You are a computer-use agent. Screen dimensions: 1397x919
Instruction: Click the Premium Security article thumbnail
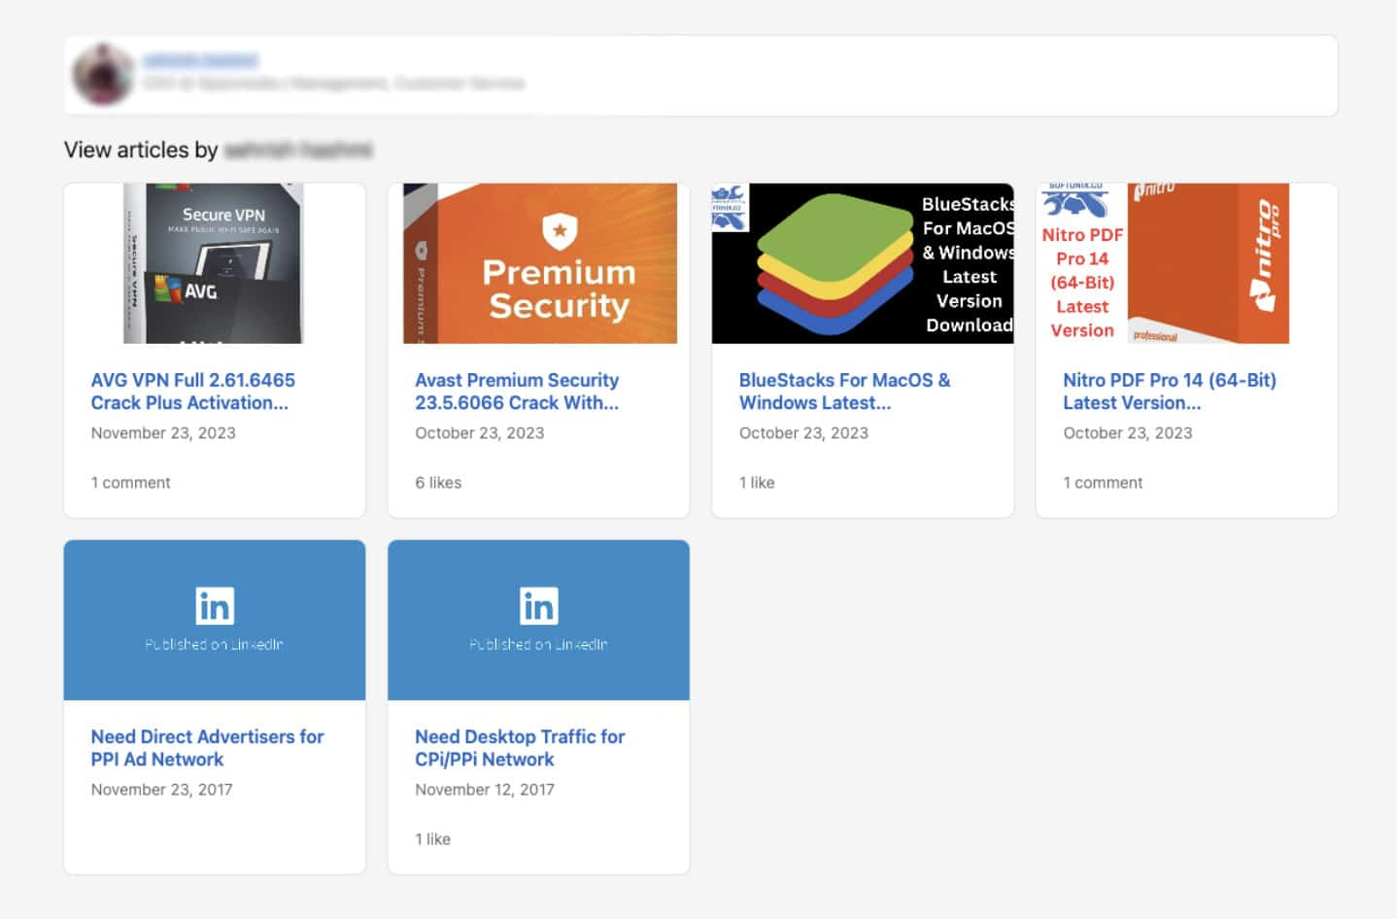pyautogui.click(x=538, y=263)
